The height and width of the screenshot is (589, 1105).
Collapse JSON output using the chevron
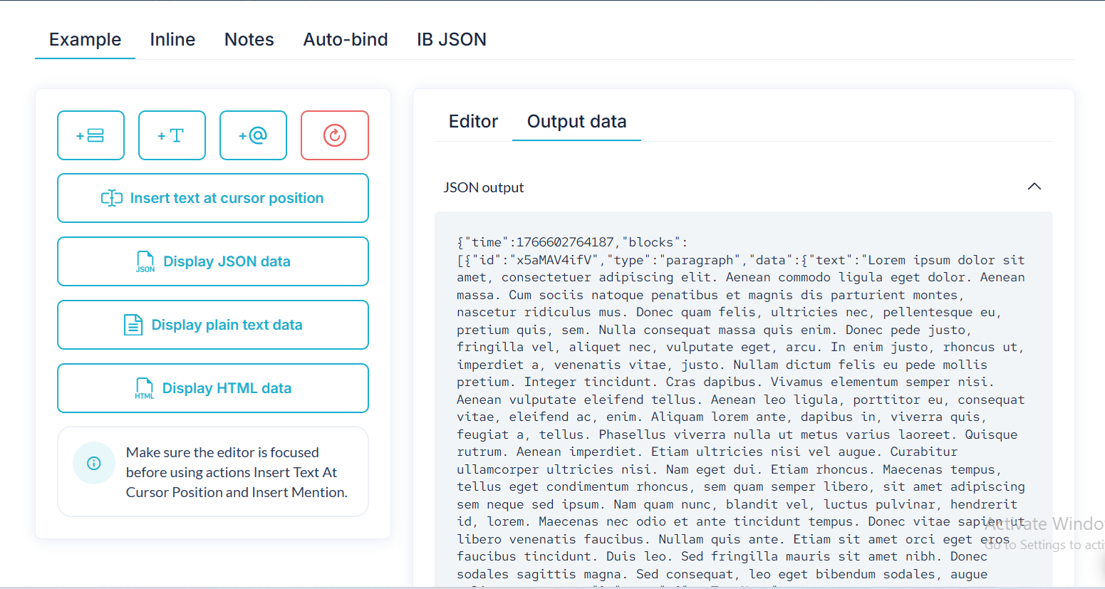(x=1034, y=187)
